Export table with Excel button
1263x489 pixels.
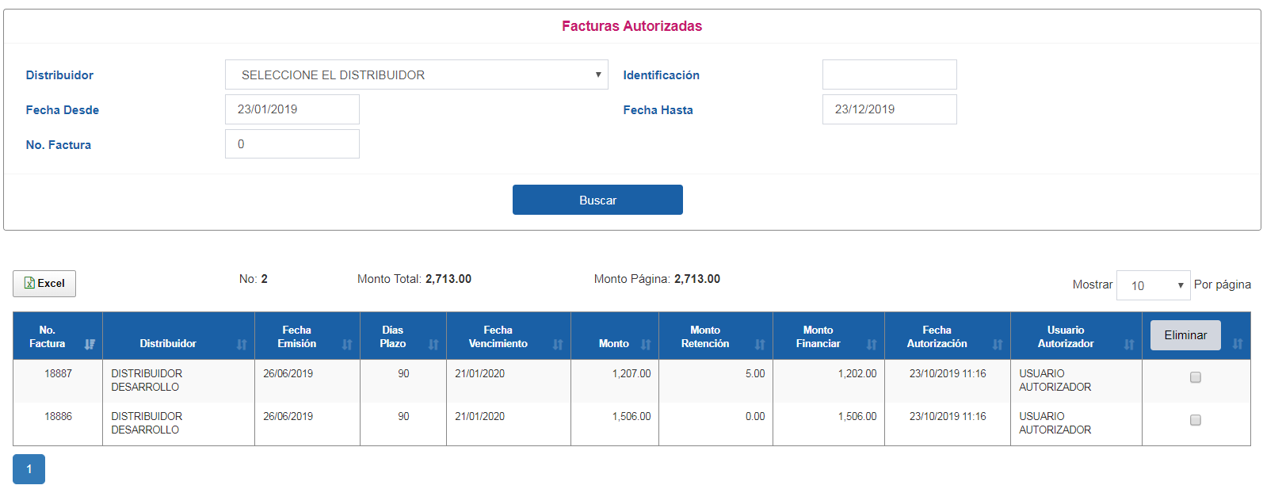coord(44,283)
